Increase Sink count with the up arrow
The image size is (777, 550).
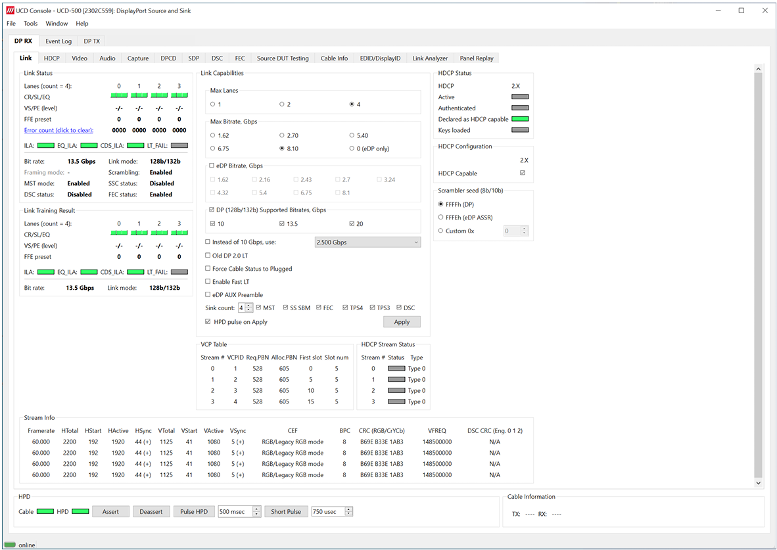point(249,306)
